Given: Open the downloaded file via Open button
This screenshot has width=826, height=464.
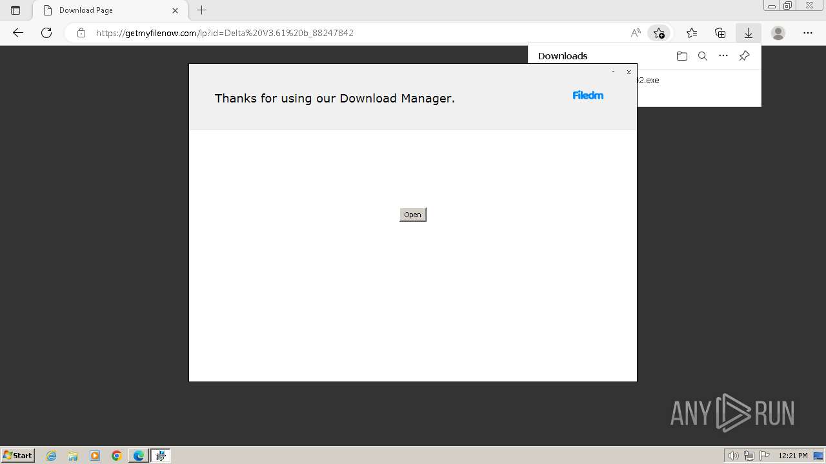Looking at the screenshot, I should [x=413, y=215].
